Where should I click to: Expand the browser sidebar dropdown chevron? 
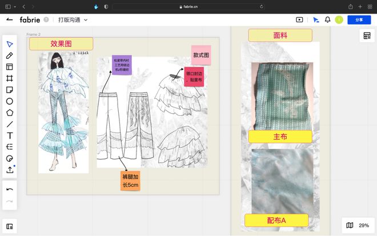15,7
